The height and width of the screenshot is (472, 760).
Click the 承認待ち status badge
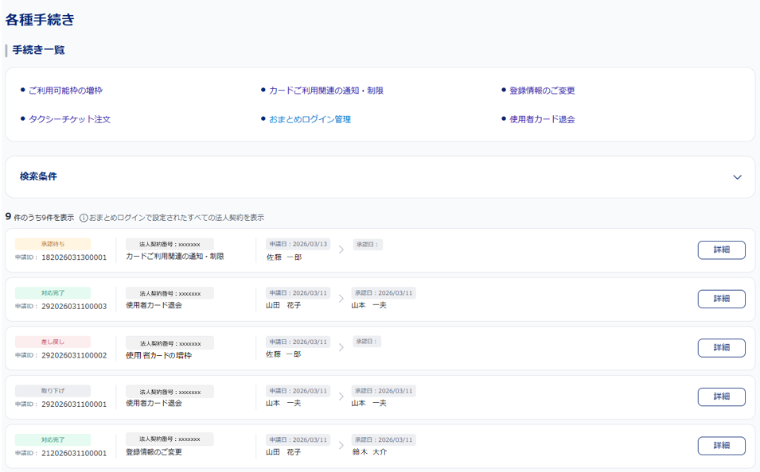pyautogui.click(x=53, y=244)
